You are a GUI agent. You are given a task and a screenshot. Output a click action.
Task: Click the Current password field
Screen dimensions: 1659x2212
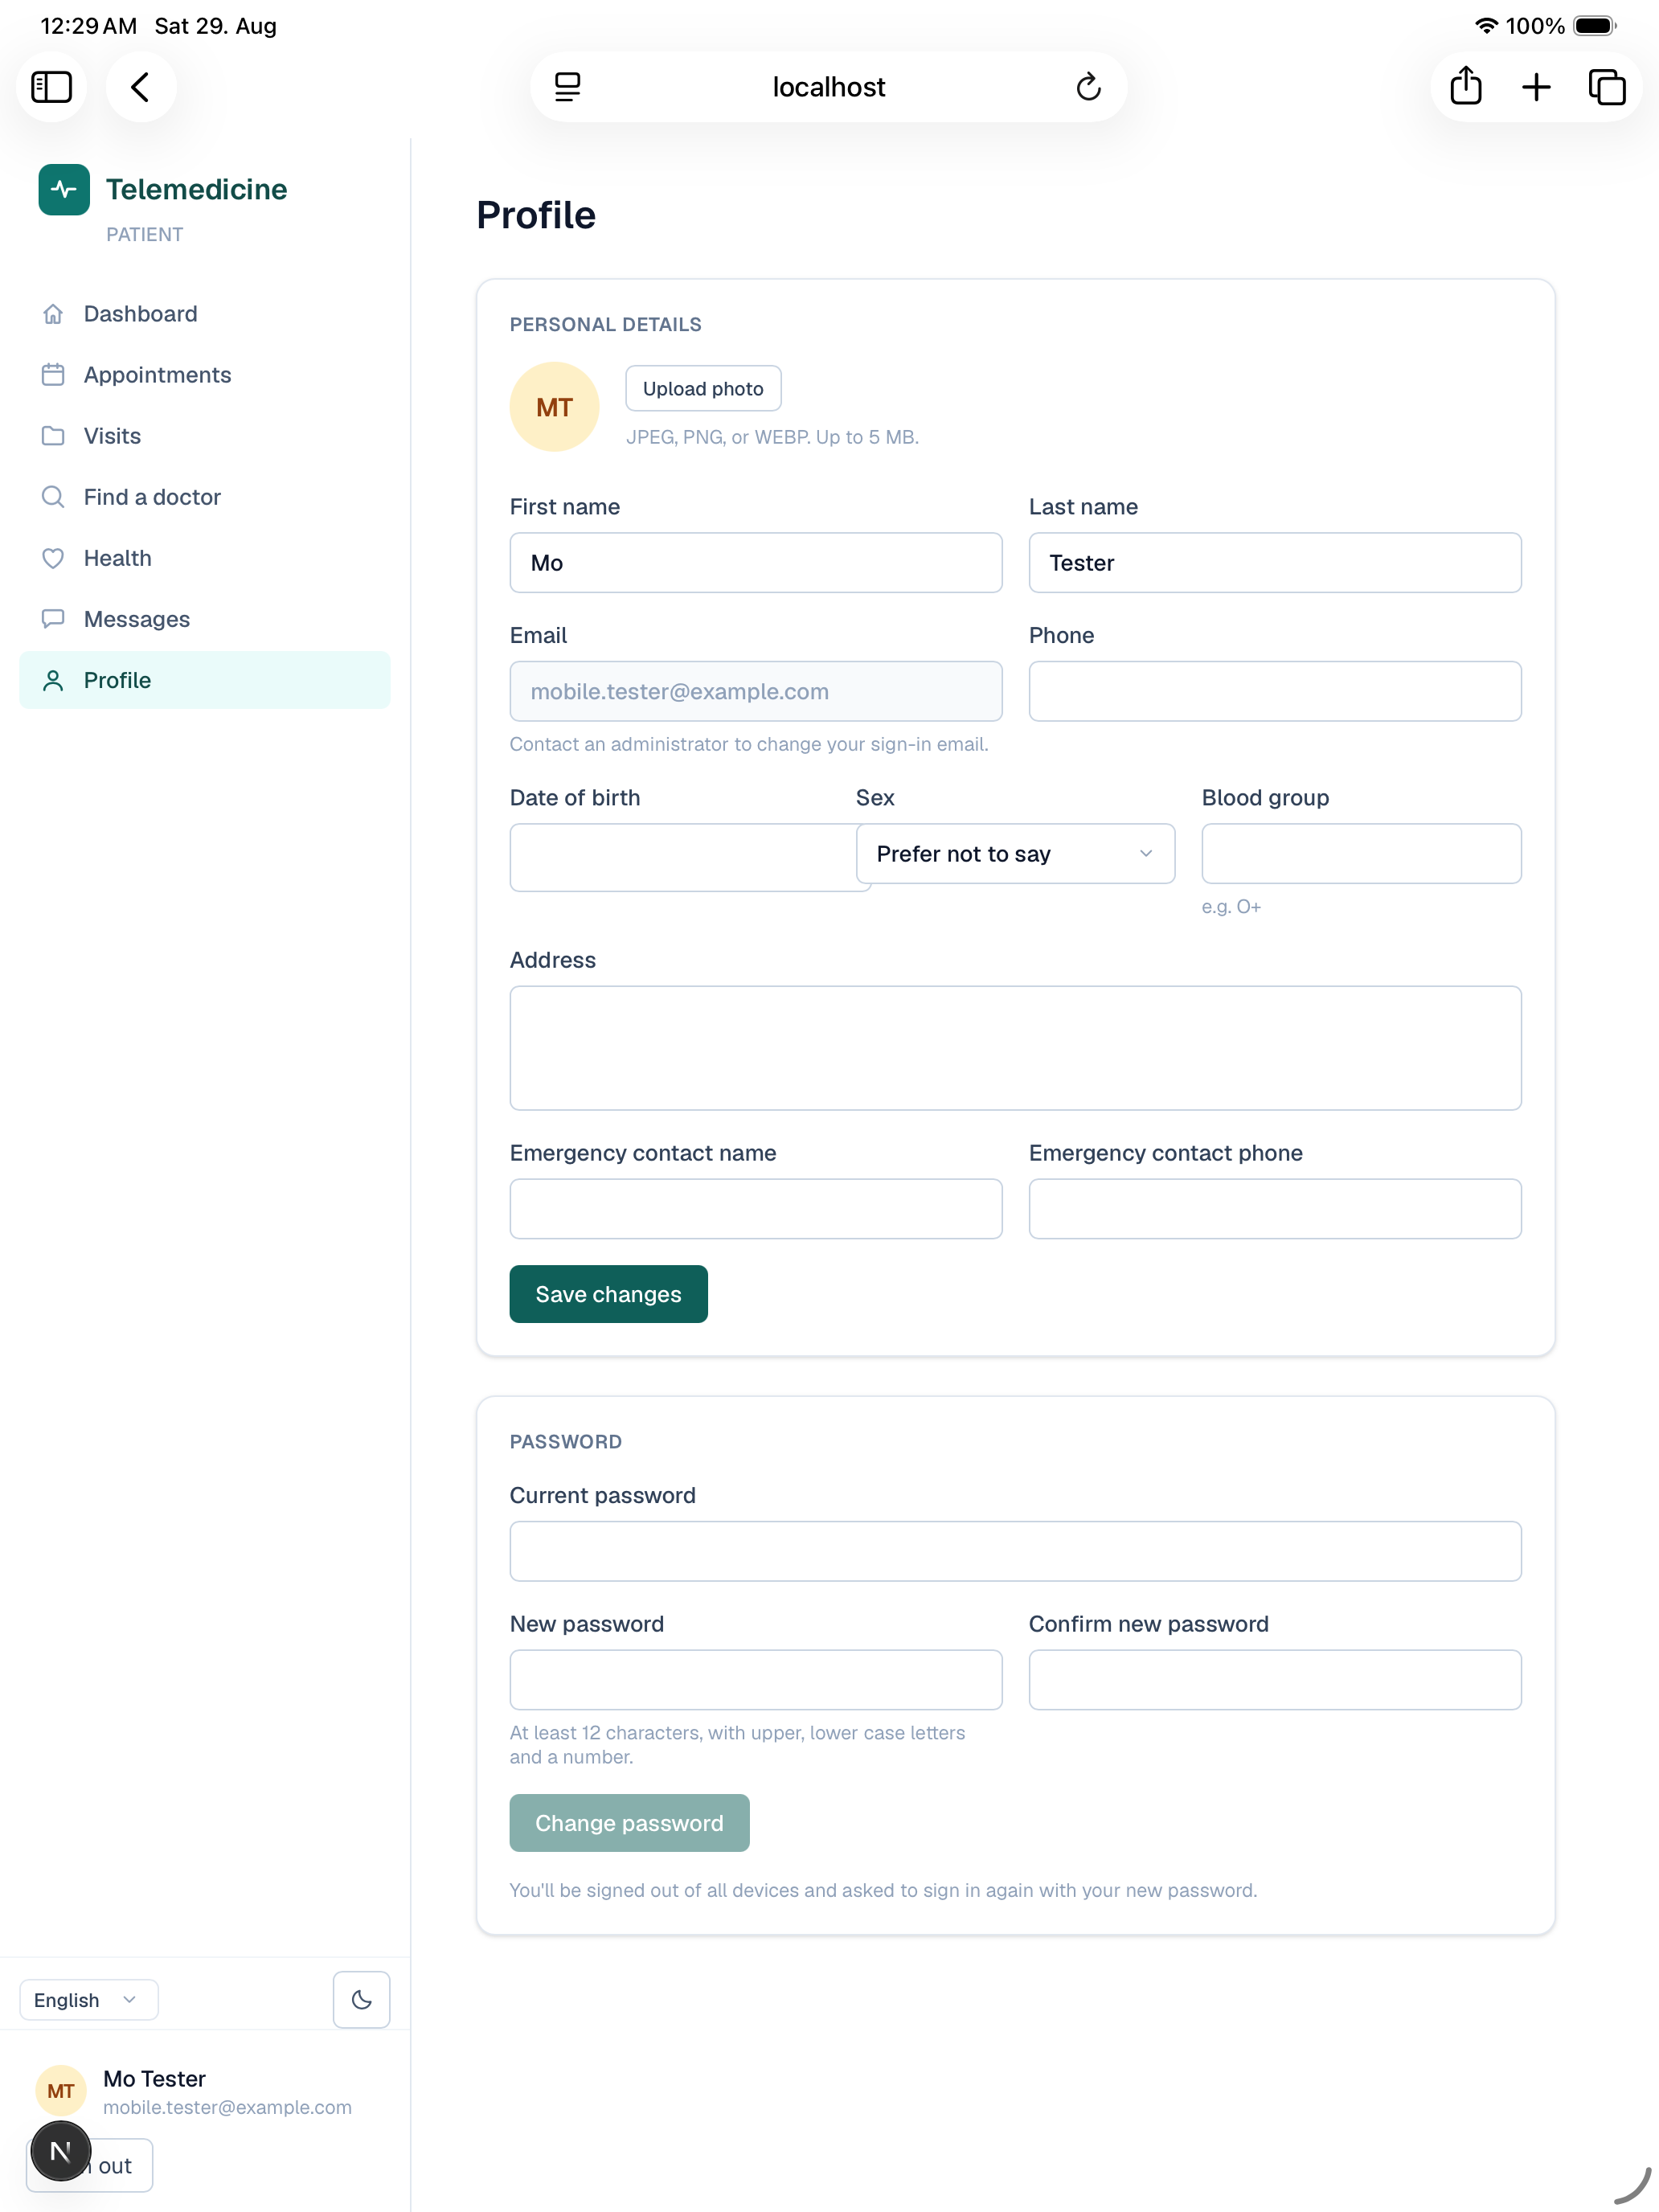click(1015, 1551)
